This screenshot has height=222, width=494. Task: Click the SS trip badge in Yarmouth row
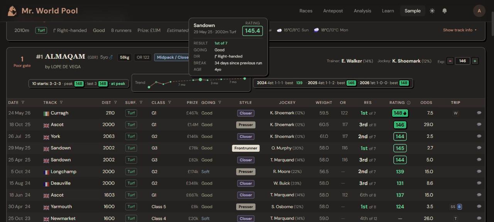(453, 207)
